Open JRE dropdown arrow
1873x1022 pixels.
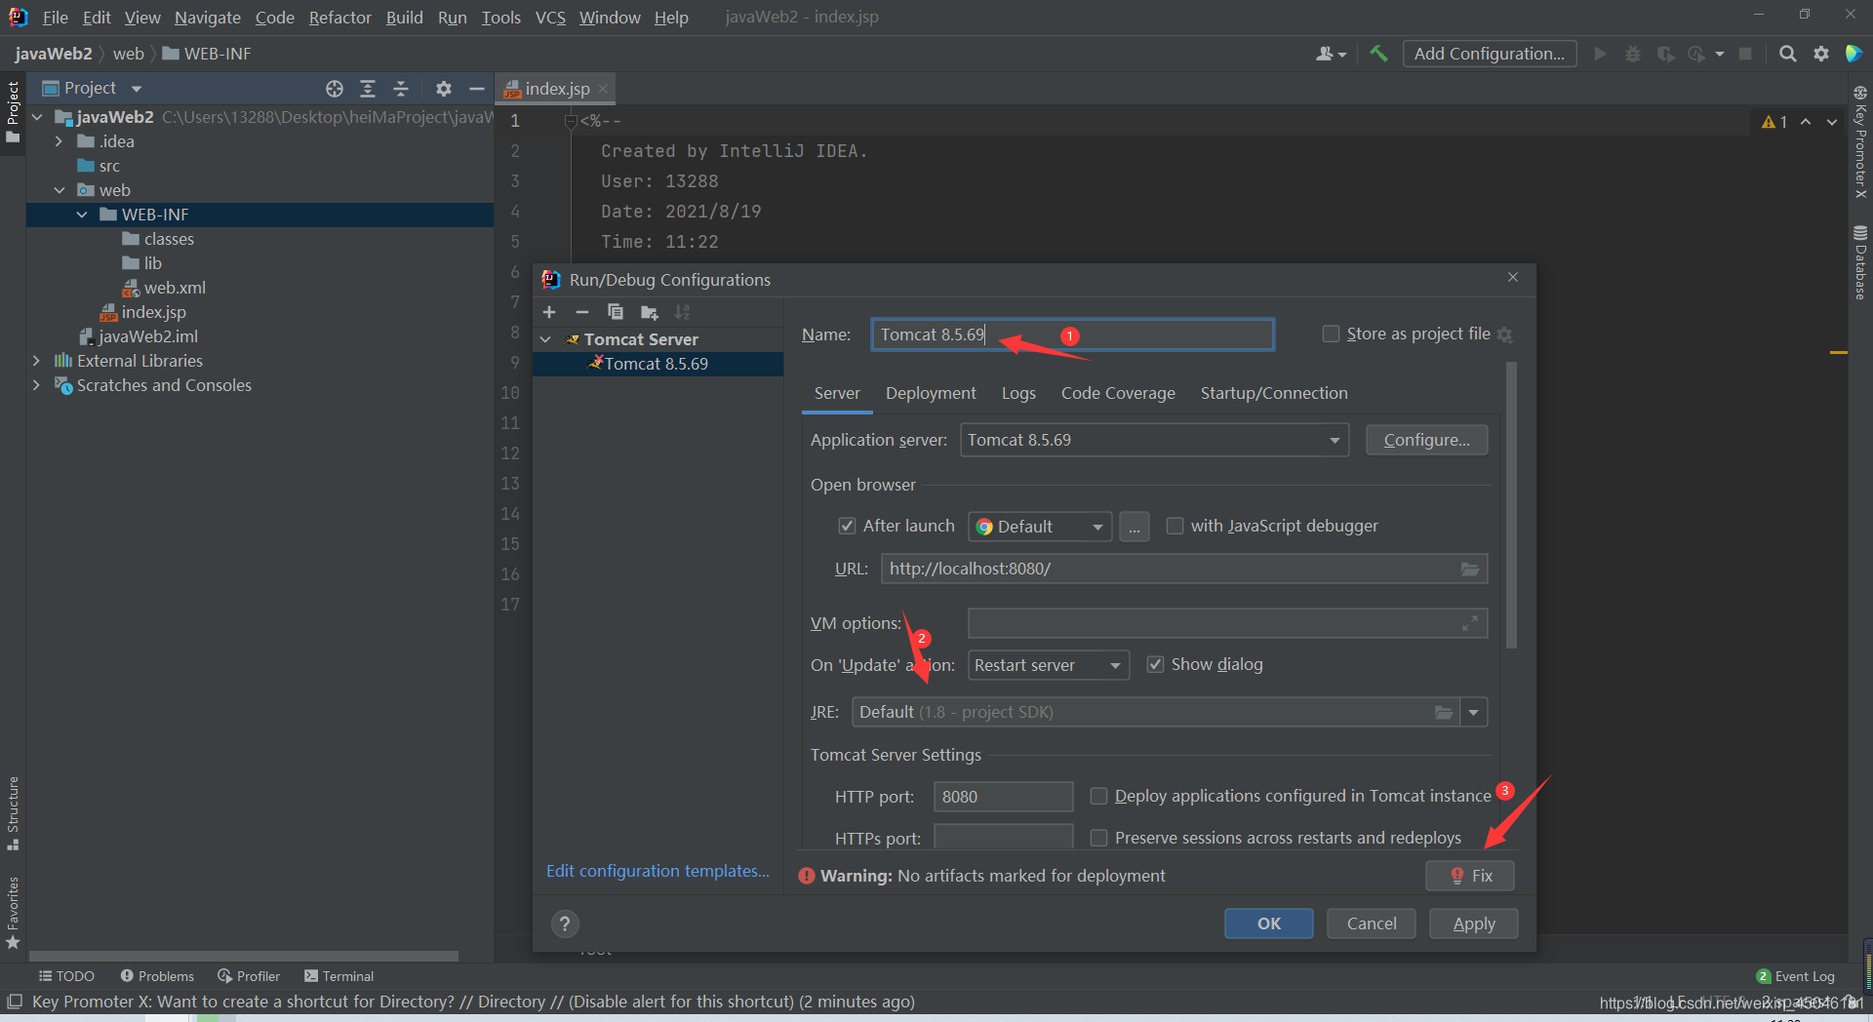pos(1473,712)
